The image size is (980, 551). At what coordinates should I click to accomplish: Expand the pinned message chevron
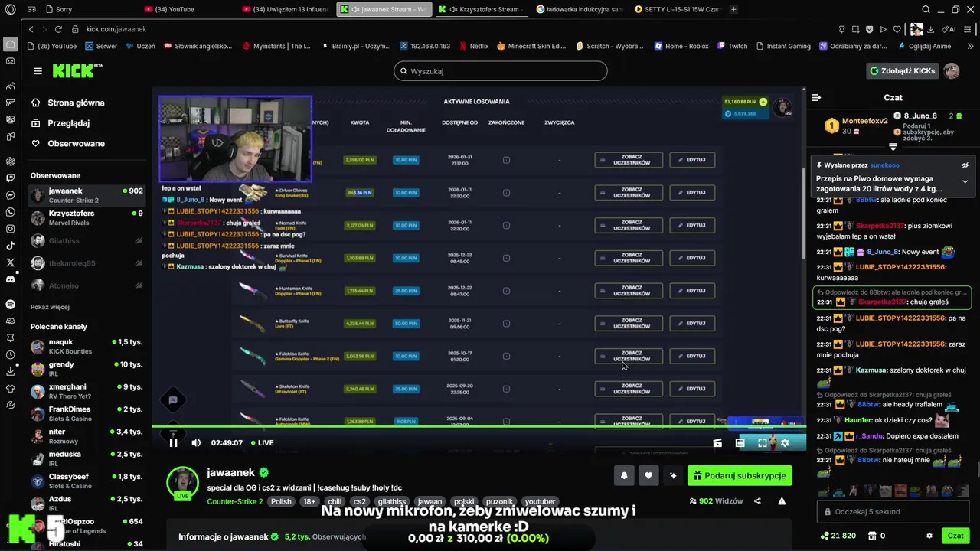click(x=965, y=181)
